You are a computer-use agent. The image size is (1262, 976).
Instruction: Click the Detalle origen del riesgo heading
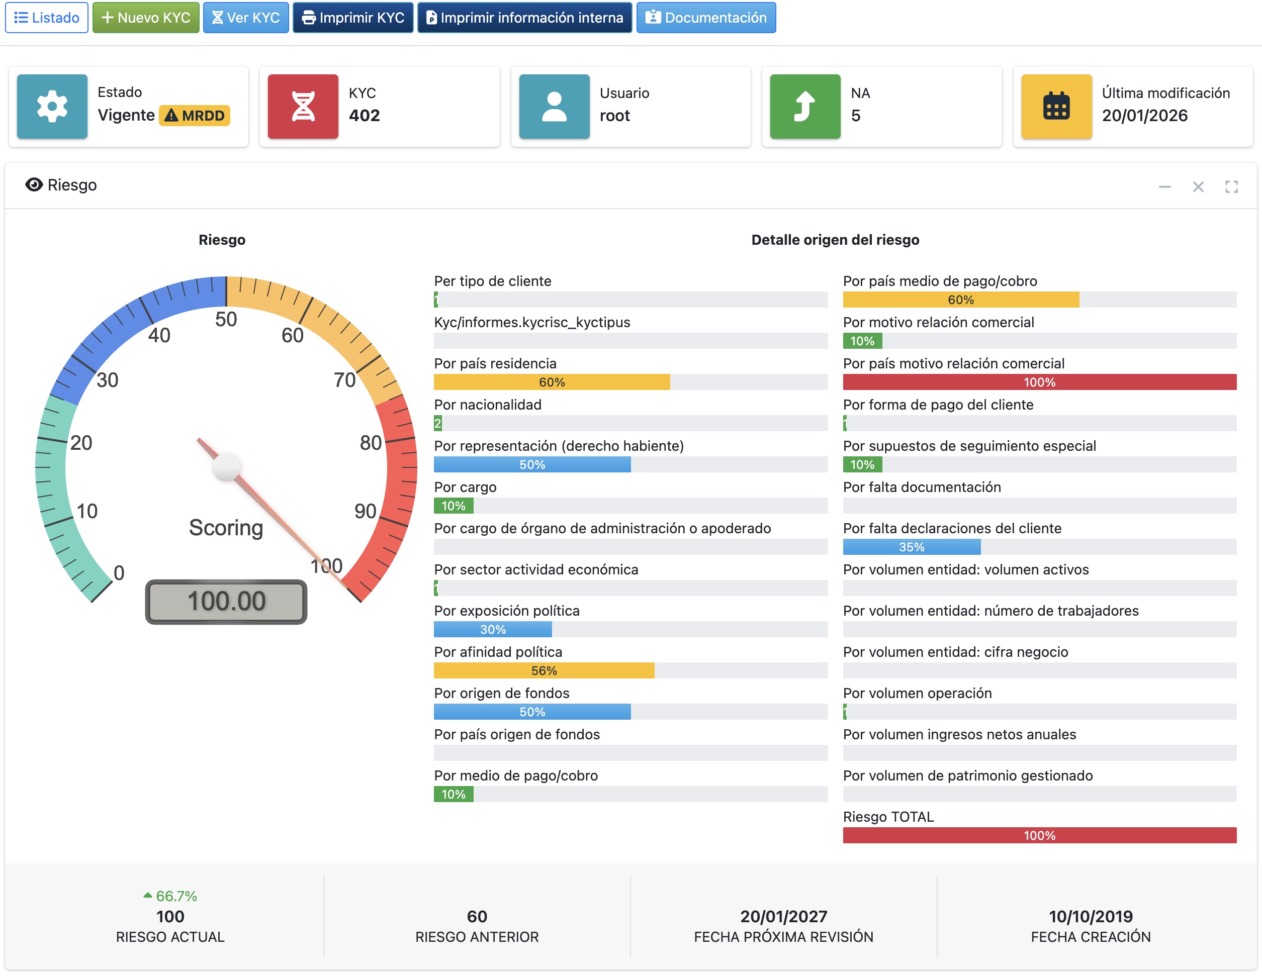[835, 240]
